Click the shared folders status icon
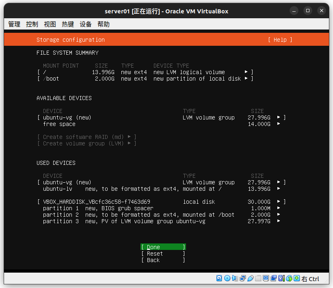Screen dimensions: 333x288 point(258,278)
